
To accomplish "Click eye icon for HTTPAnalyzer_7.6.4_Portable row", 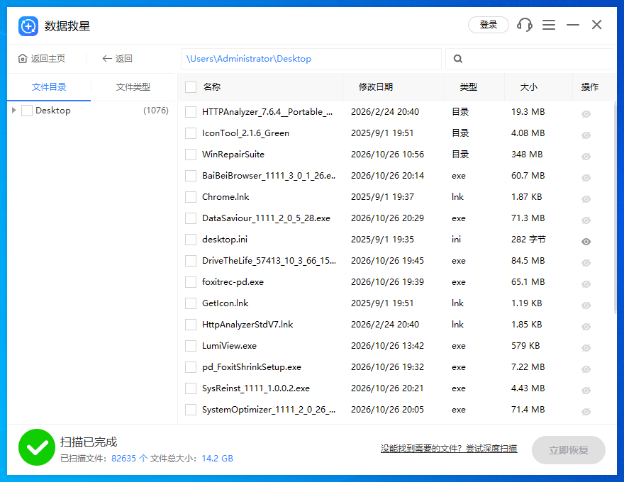I will coord(586,114).
